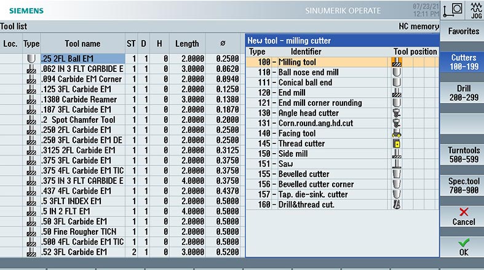Screen dimensions: 484x270
Task: Select tool name .094 Carbide EM Corner
Action: pyautogui.click(x=83, y=79)
